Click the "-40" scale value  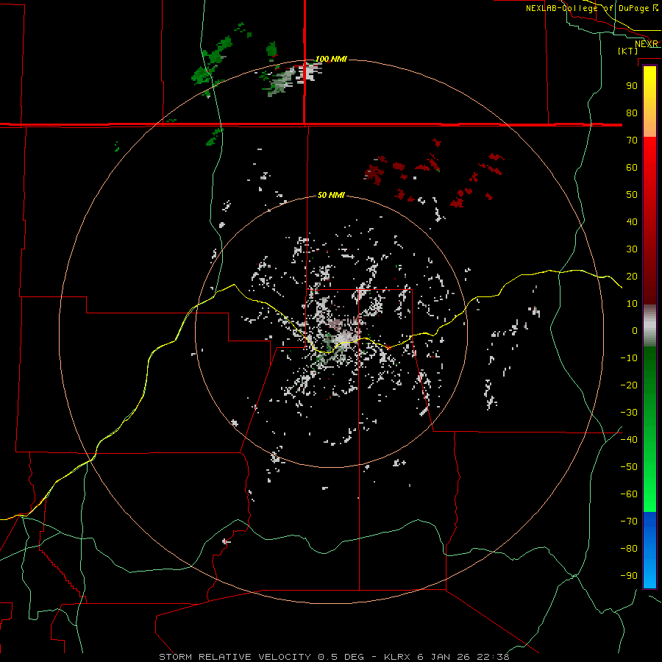[629, 440]
